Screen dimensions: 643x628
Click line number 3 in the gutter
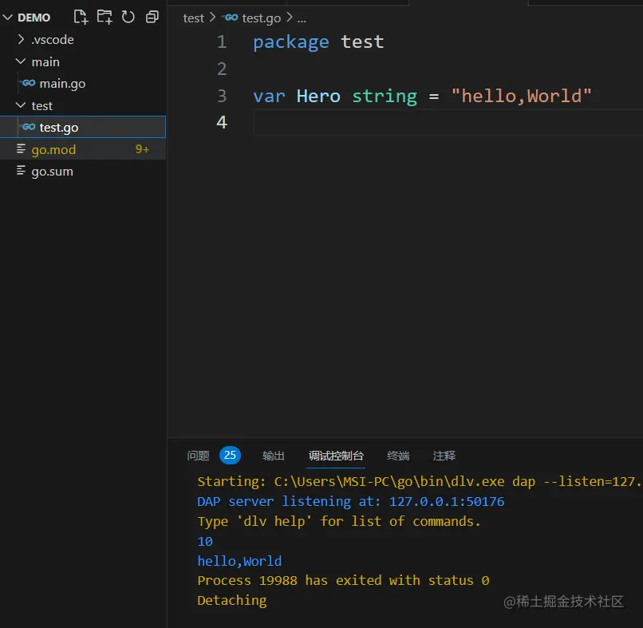pyautogui.click(x=222, y=96)
